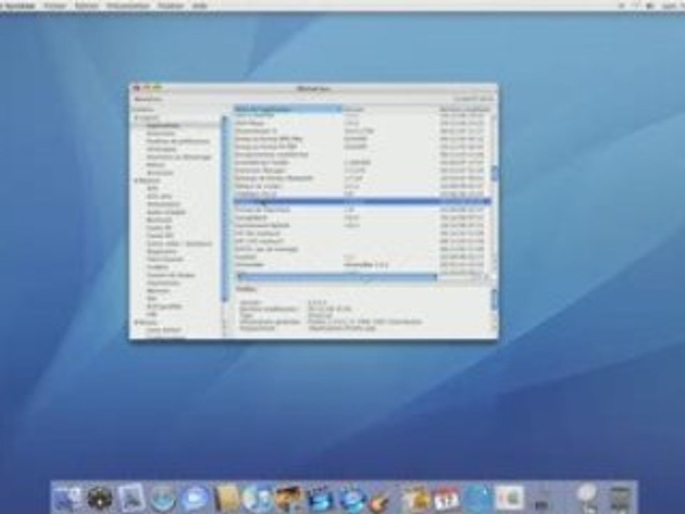Launch Dashboard from the Dock
The image size is (685, 514).
pyautogui.click(x=99, y=498)
